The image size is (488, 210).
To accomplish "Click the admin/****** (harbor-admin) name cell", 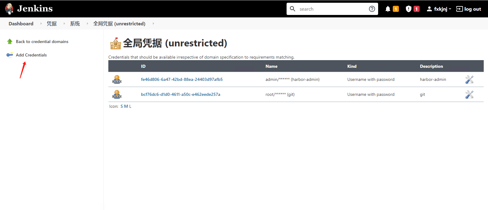I will pyautogui.click(x=292, y=79).
